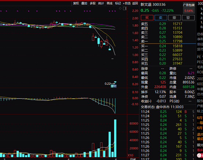Click the 外盘 value 226408
Screen dimensions: 203x160
[x=160, y=87]
